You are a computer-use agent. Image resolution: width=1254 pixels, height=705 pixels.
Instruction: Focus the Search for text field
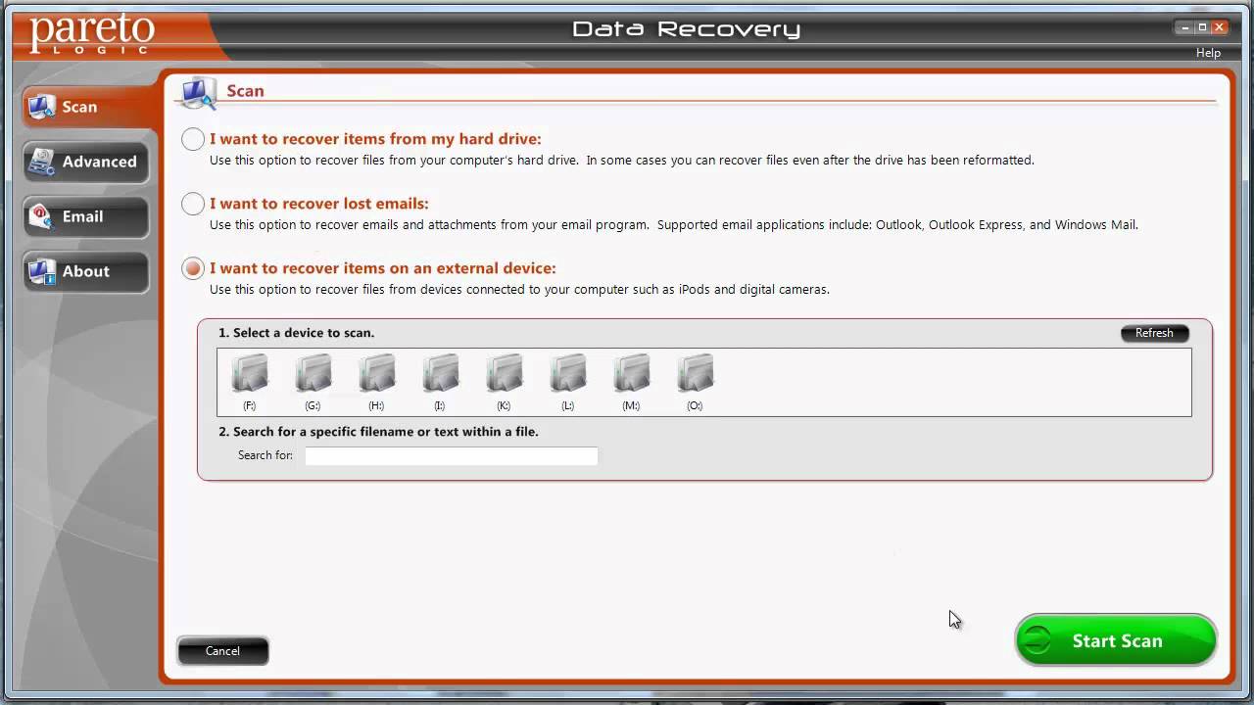(x=452, y=455)
